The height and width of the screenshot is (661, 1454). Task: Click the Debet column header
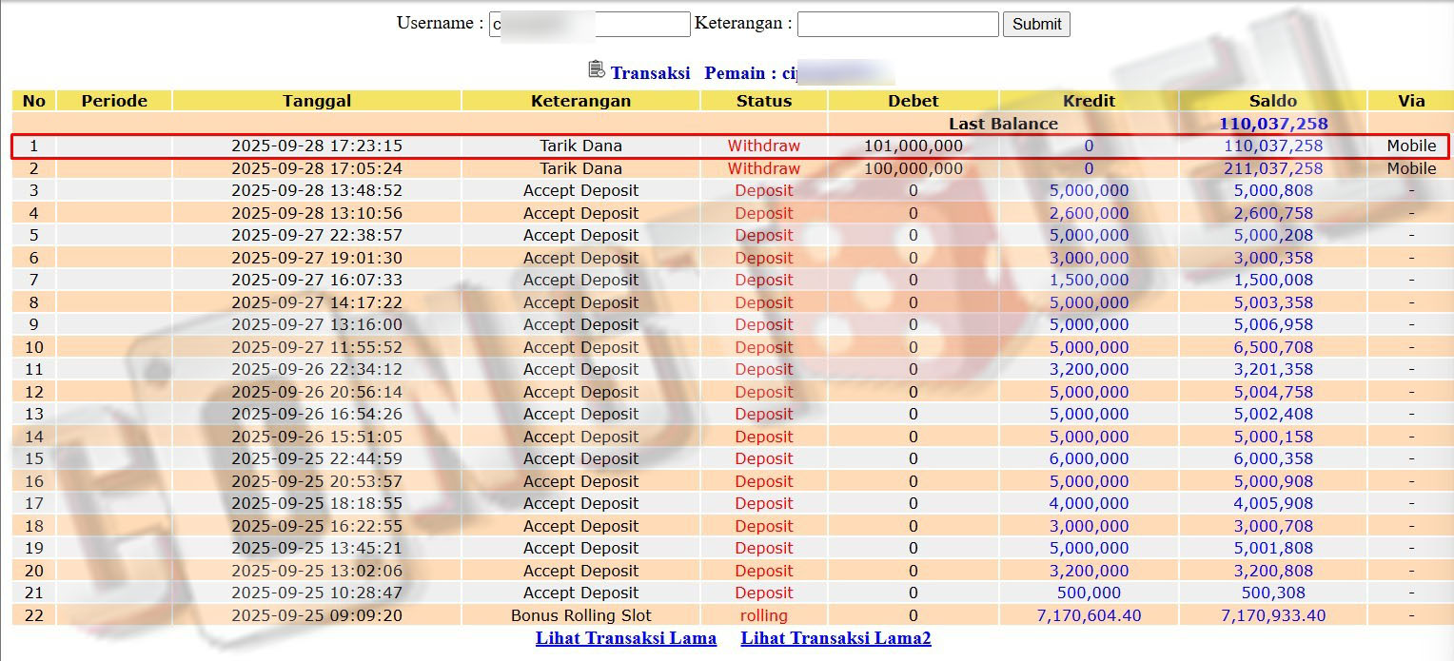tap(913, 101)
